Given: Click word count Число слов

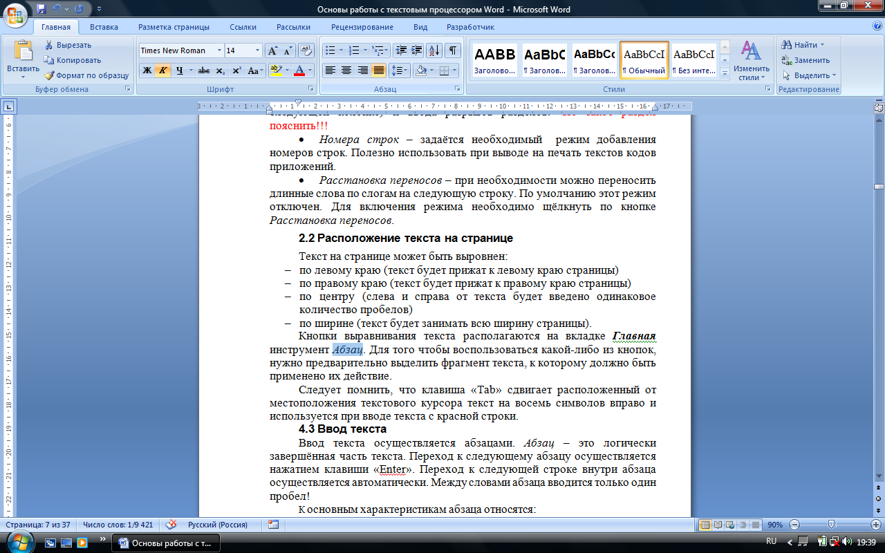Looking at the screenshot, I should point(118,525).
